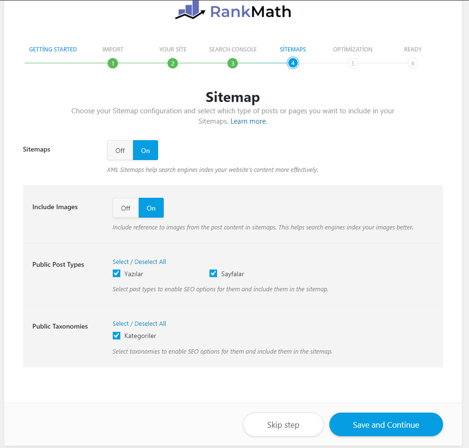Click the Skip step button
This screenshot has width=469, height=448.
point(283,425)
